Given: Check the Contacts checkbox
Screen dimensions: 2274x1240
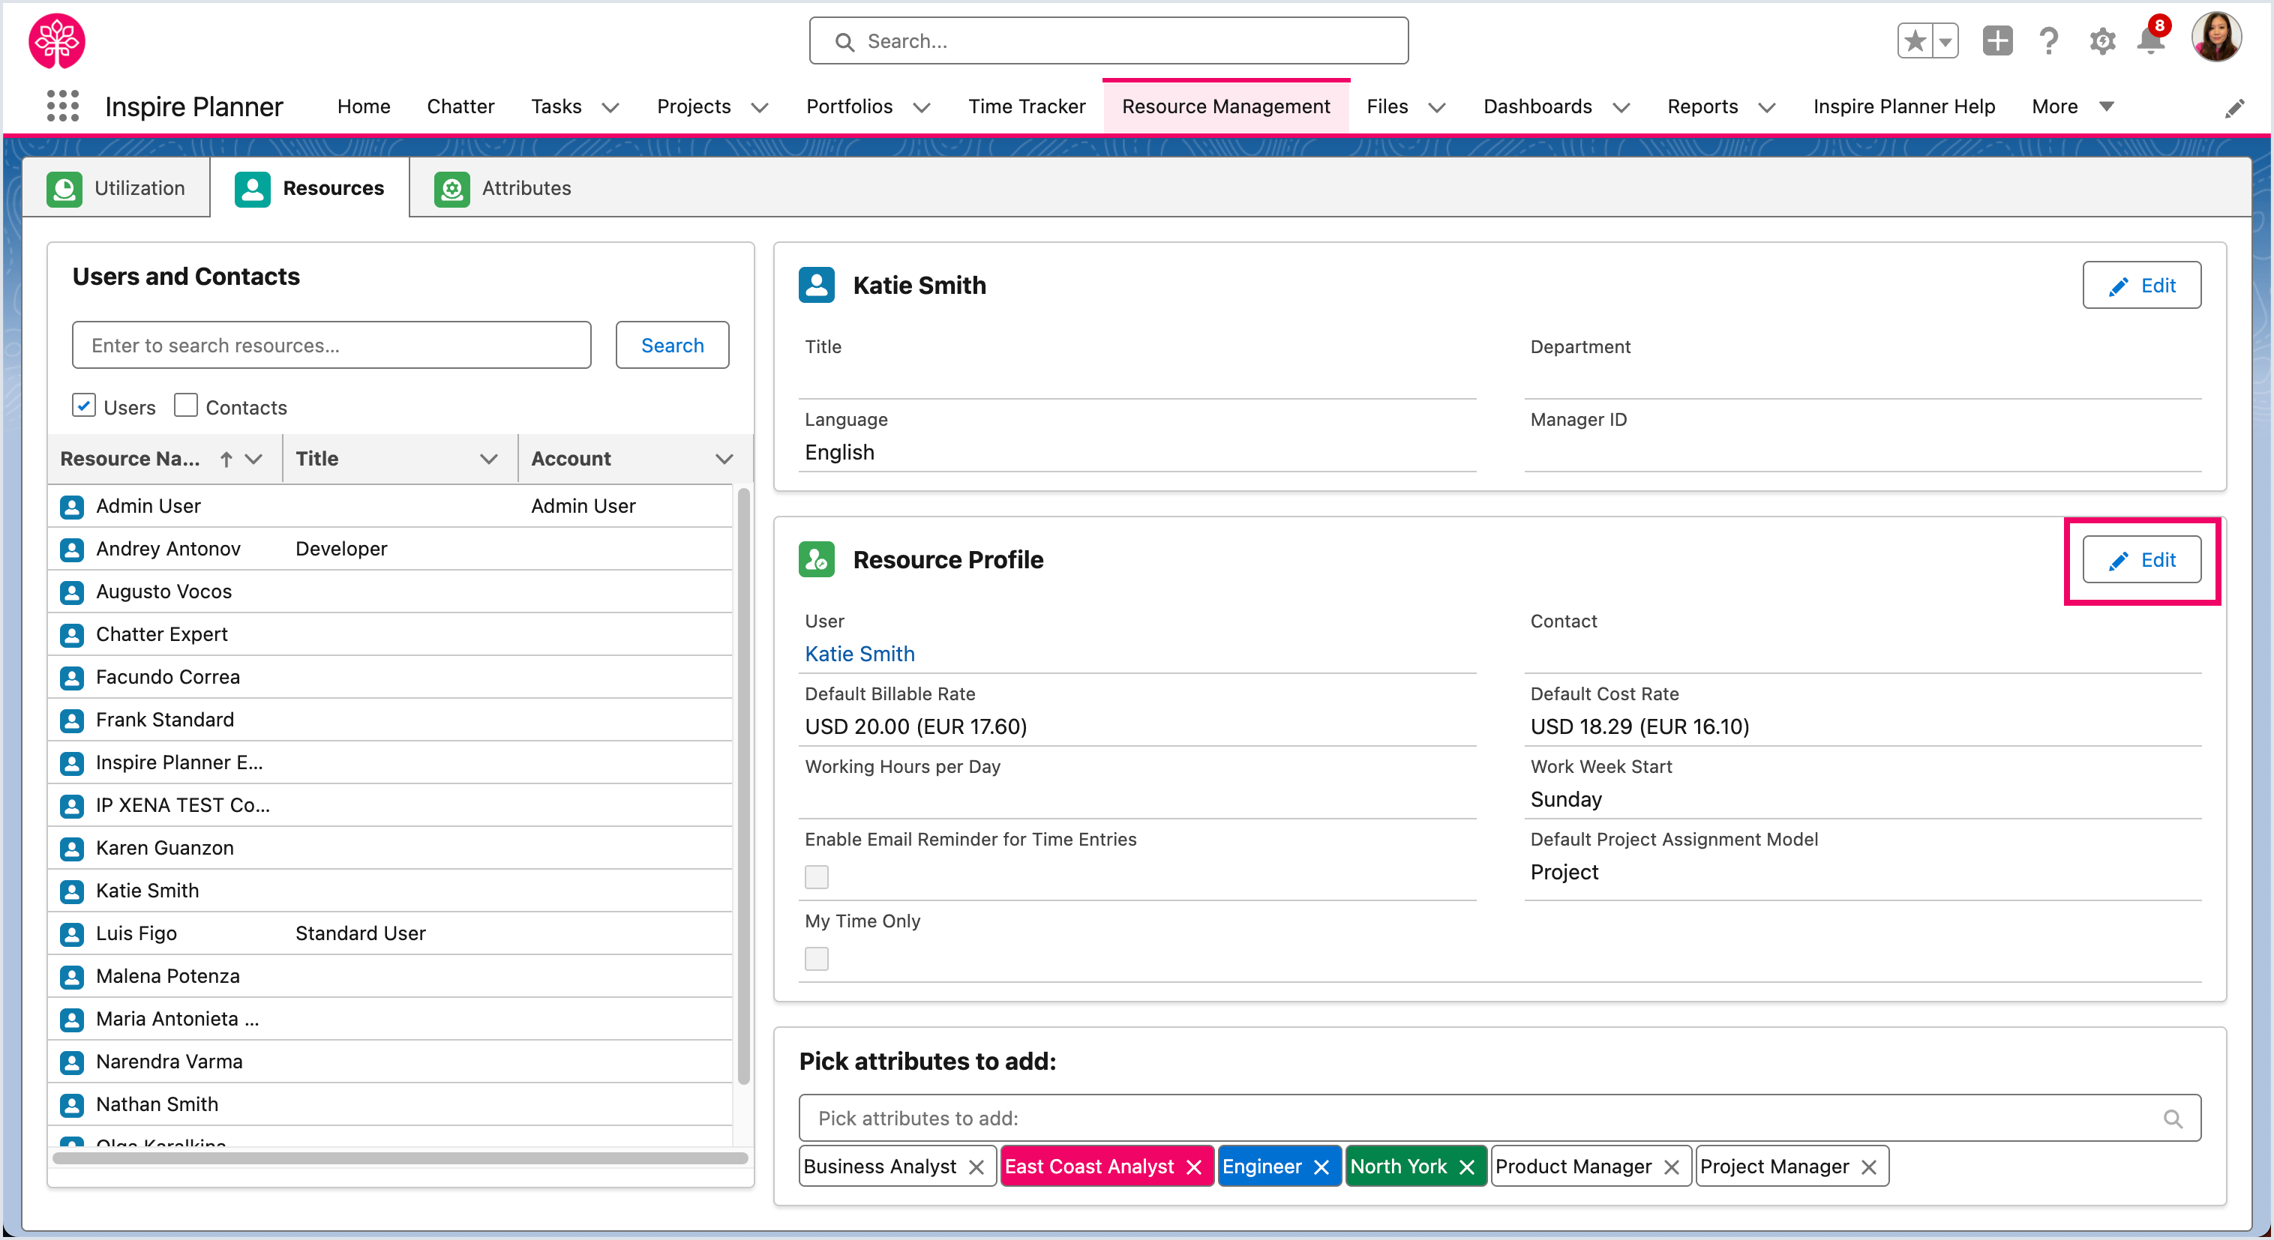Looking at the screenshot, I should point(185,406).
